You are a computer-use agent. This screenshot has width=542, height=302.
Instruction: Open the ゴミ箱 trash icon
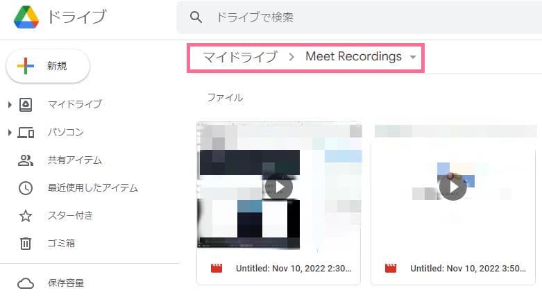(26, 244)
